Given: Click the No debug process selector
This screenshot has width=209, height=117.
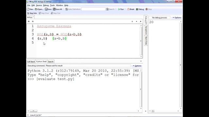Looking at the screenshot, I should 160,18.
